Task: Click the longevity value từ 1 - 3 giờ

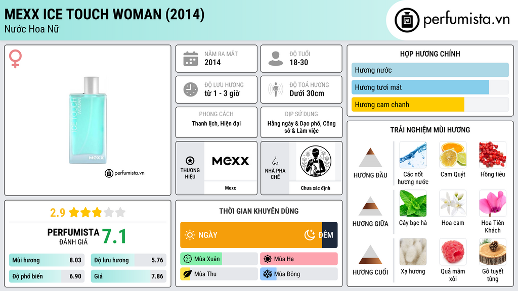Action: point(222,93)
